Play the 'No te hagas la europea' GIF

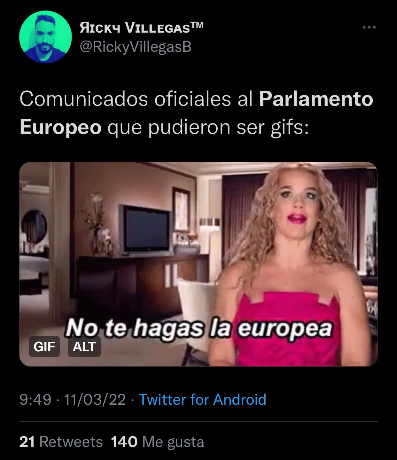[198, 264]
